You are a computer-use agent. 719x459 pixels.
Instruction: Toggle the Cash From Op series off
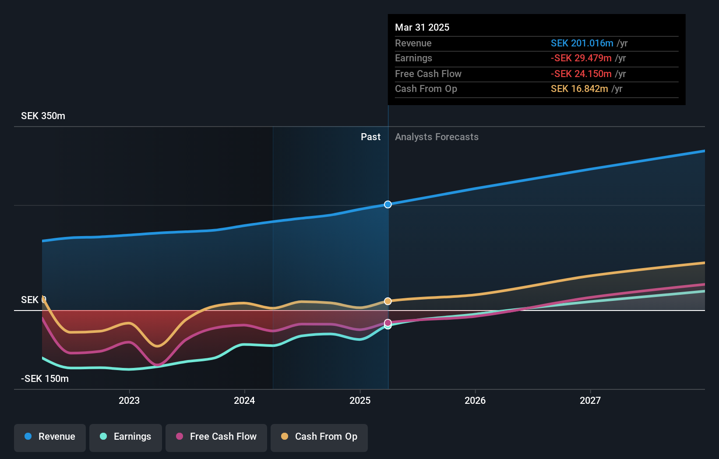319,437
